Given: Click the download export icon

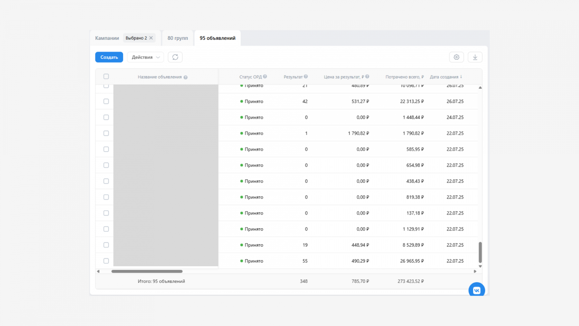Looking at the screenshot, I should click(475, 57).
